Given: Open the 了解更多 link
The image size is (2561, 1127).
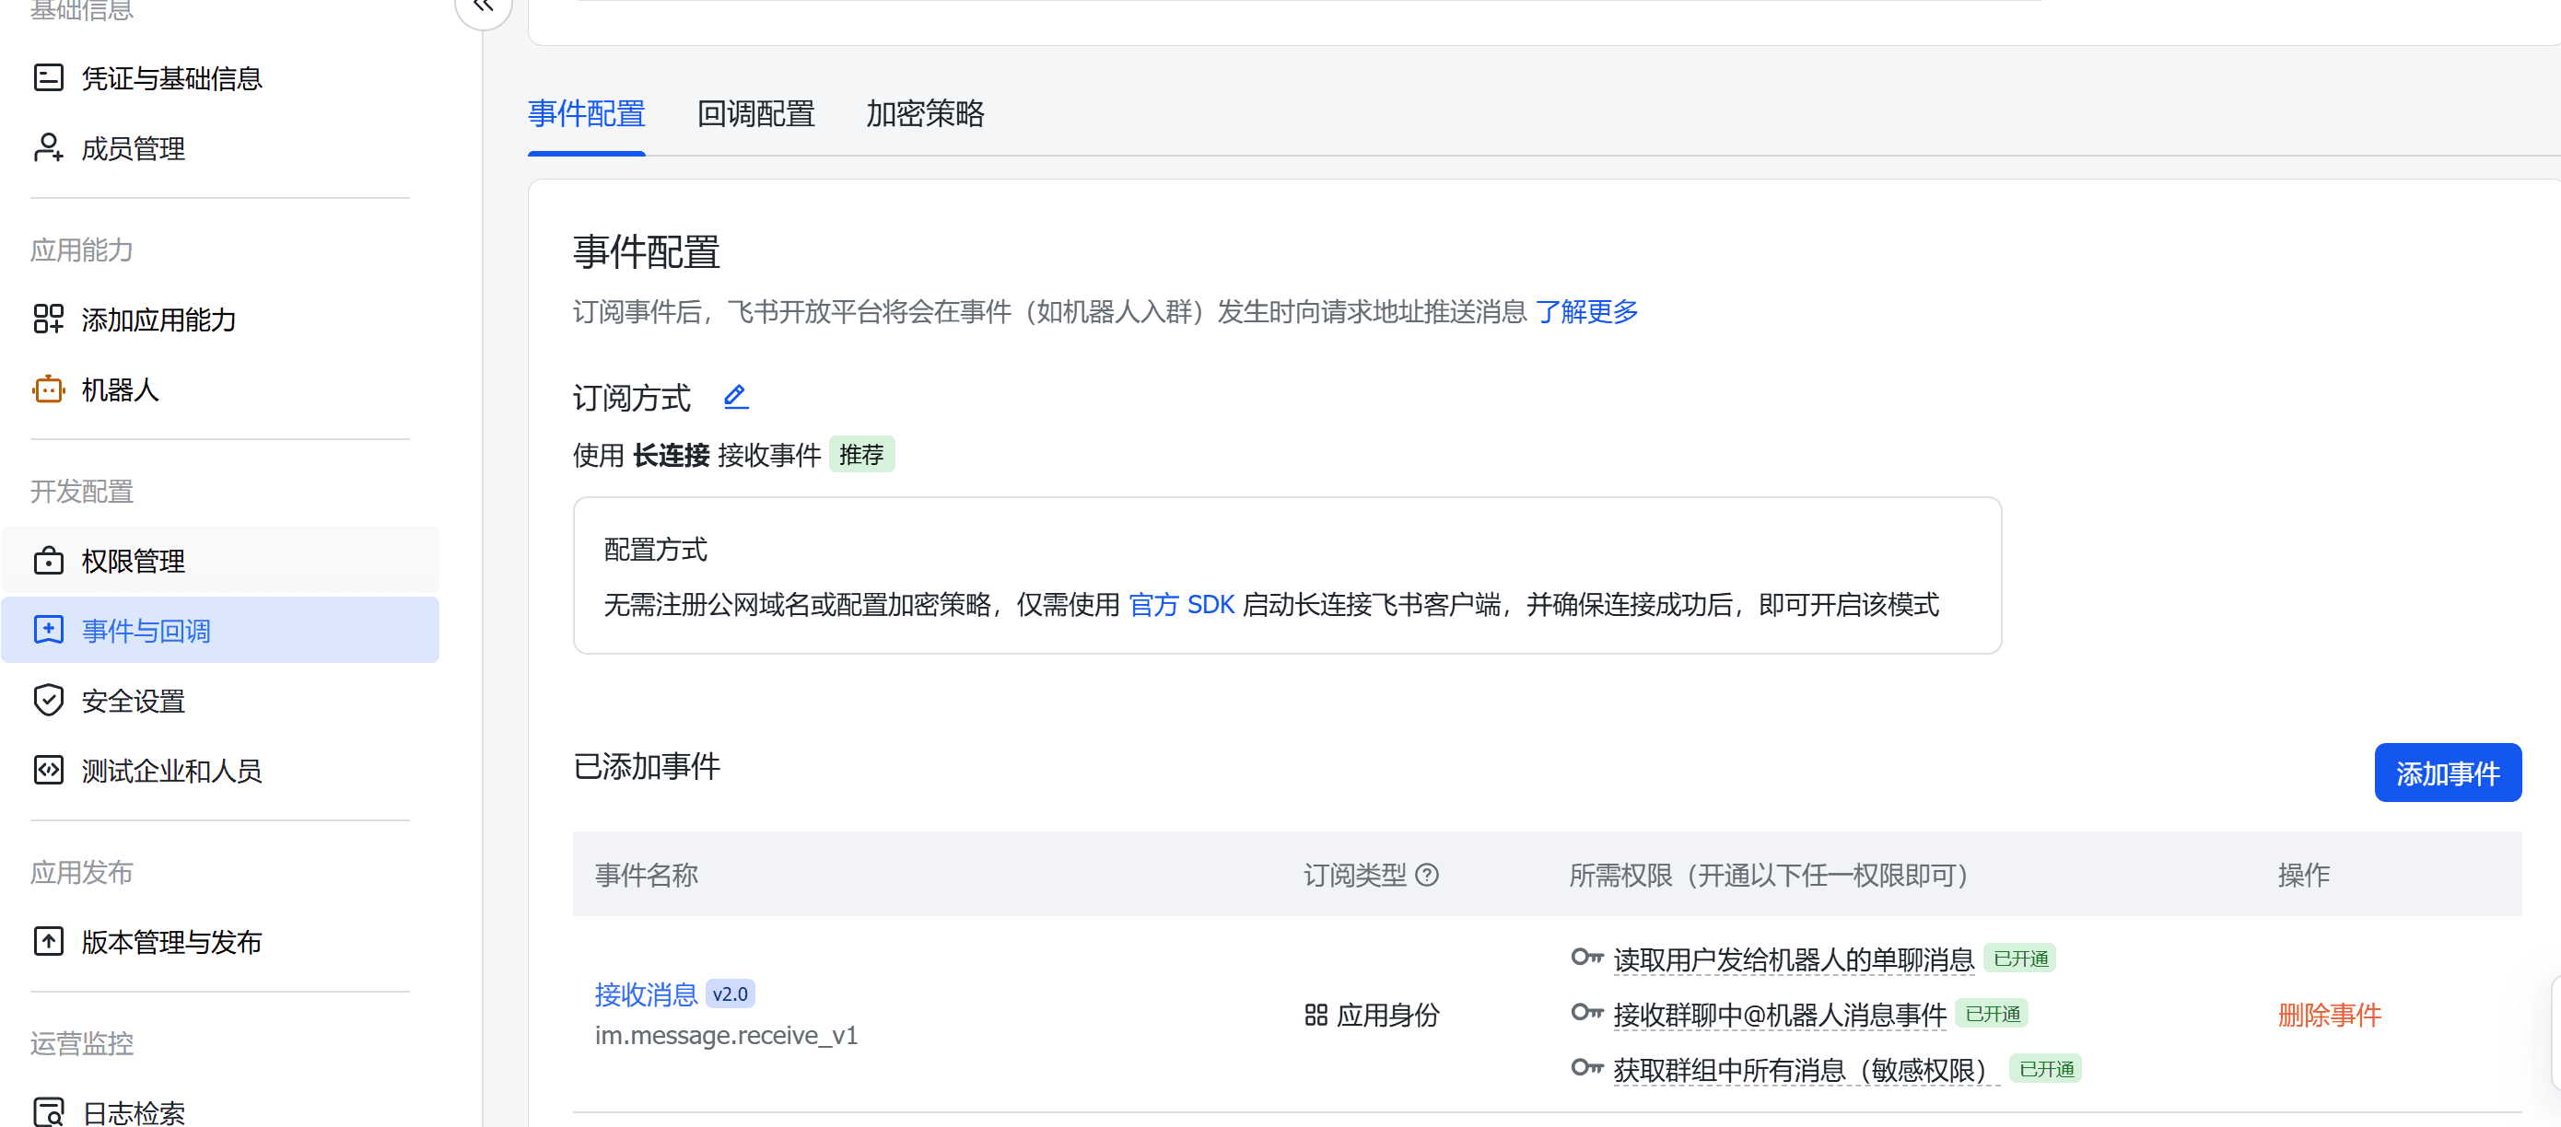Looking at the screenshot, I should [1586, 312].
